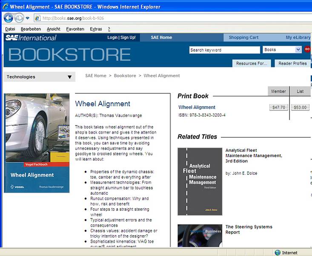312x256 pixels.
Task: Click the SAE Home breadcrumb link
Action: click(96, 76)
